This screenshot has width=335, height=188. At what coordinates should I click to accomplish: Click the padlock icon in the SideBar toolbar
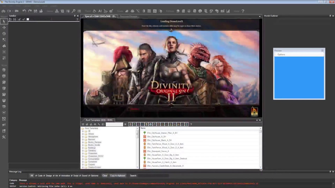(19, 19)
